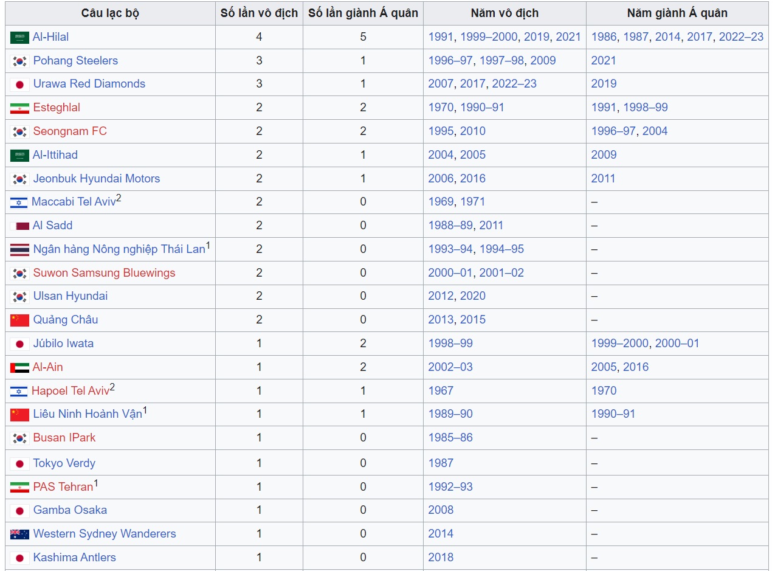Image resolution: width=775 pixels, height=571 pixels.
Task: Click the 1967 title year for Hapoel Tel Aviv
Action: 441,391
